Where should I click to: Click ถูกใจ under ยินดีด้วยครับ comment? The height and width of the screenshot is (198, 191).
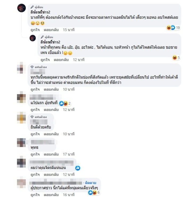(x=35, y=134)
